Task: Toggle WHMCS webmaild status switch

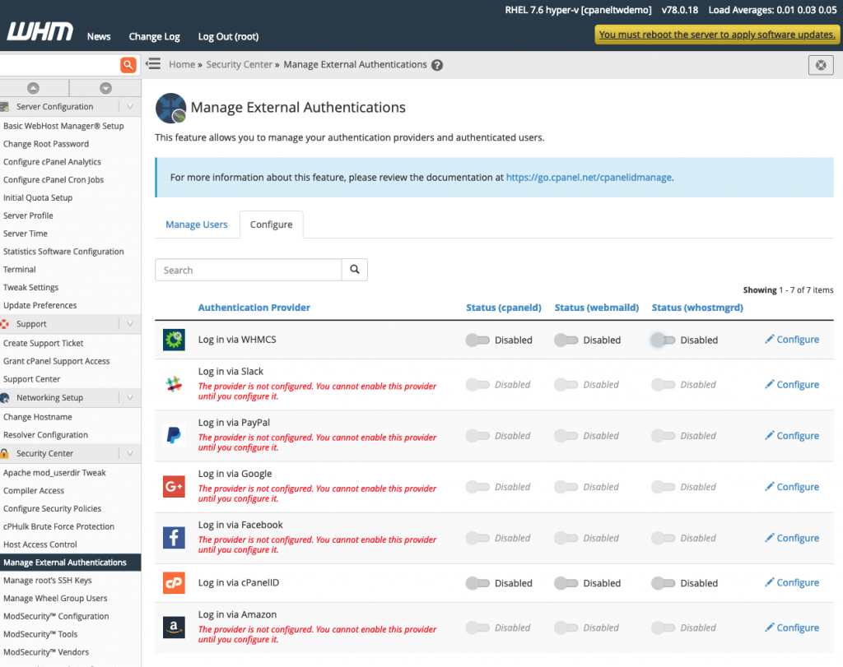Action: tap(566, 340)
